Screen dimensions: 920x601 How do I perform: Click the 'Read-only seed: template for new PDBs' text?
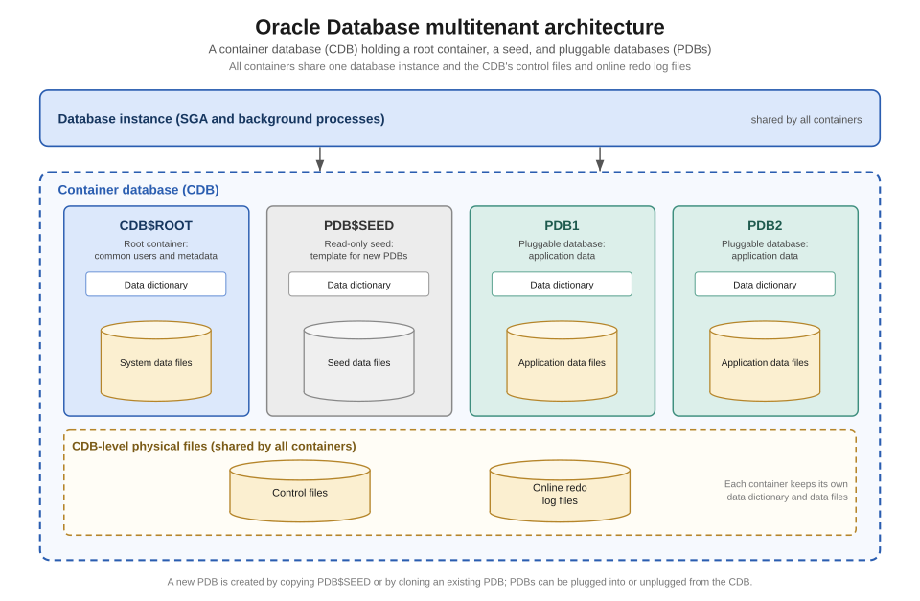pyautogui.click(x=359, y=250)
